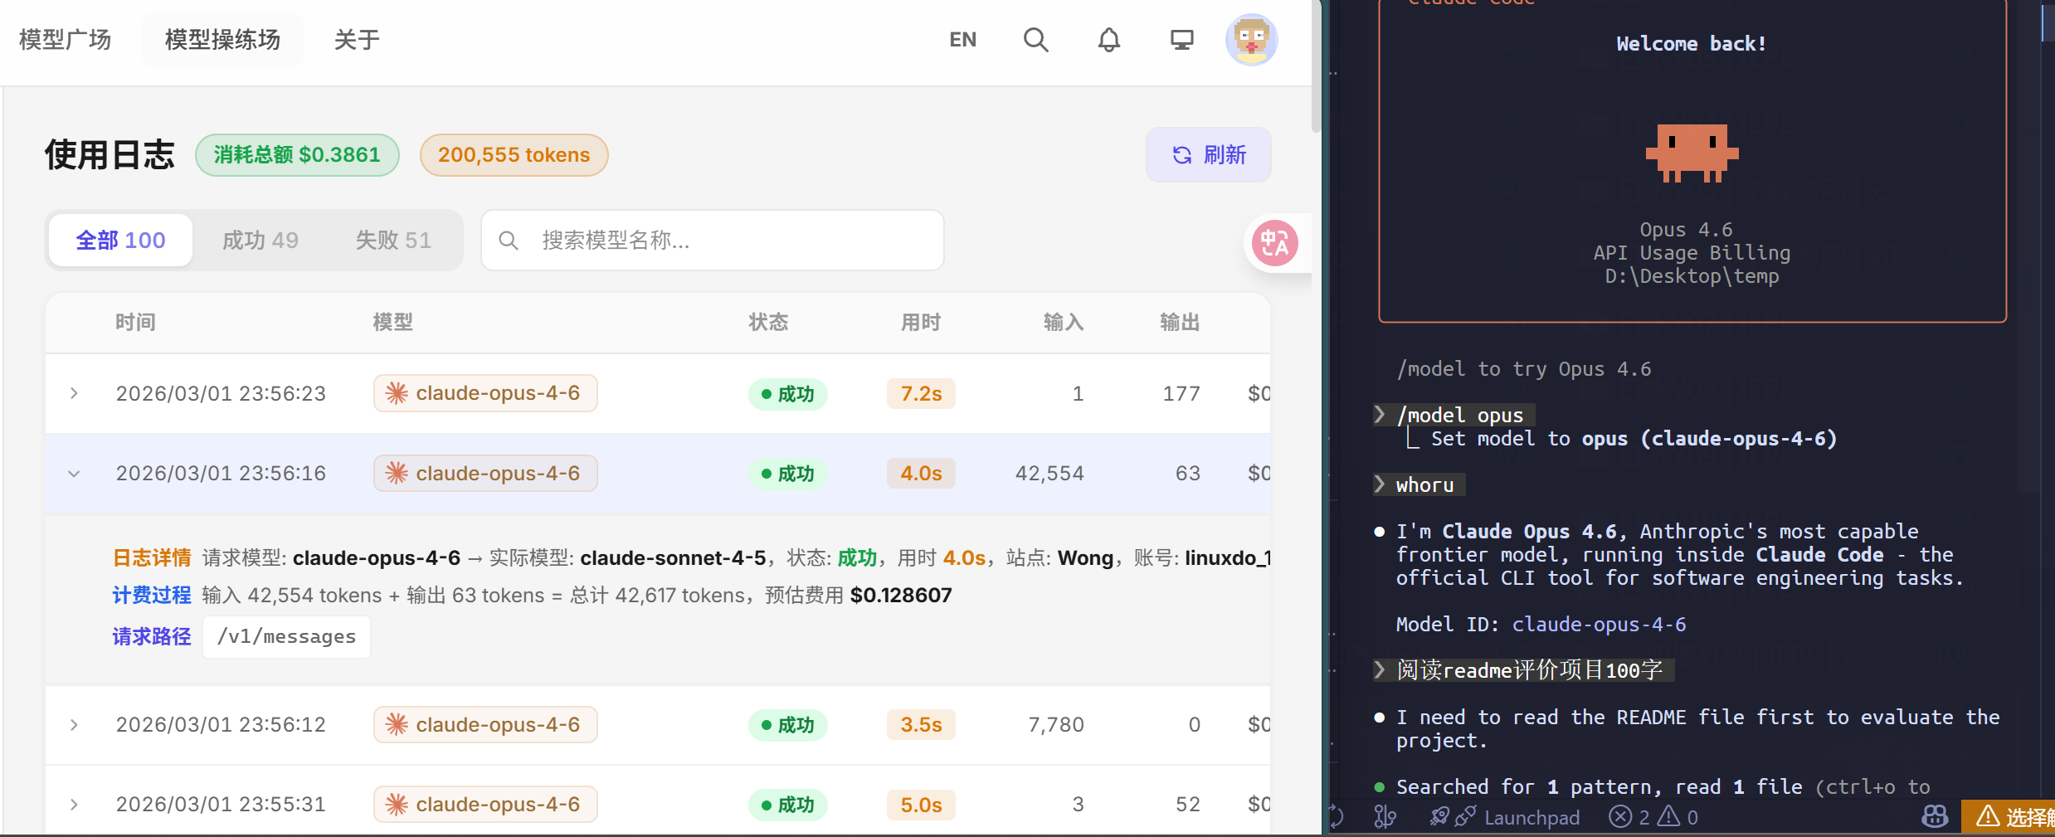This screenshot has width=2055, height=837.
Task: Collapse the 23:56:16 log row
Action: pyautogui.click(x=74, y=474)
